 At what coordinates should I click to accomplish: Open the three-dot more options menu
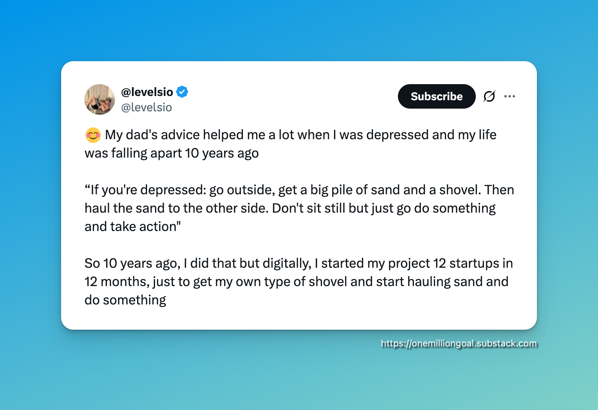[x=509, y=96]
